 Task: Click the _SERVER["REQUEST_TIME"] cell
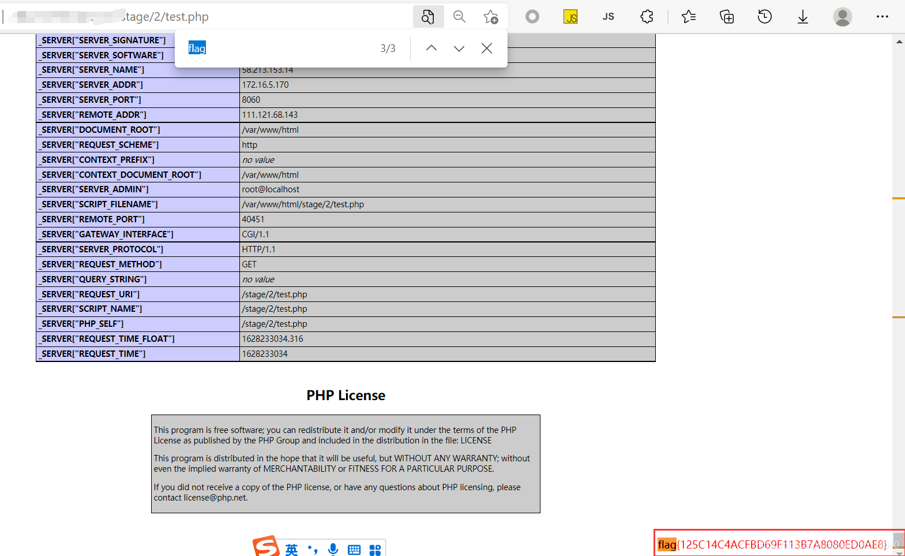tap(138, 354)
